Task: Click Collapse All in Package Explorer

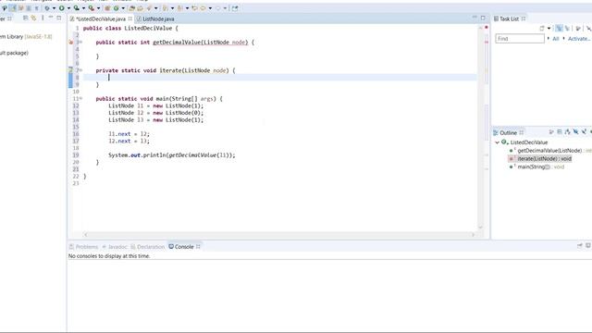Action: (25, 18)
